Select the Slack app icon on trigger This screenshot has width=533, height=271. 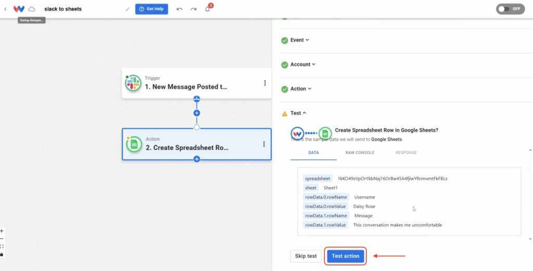133,83
